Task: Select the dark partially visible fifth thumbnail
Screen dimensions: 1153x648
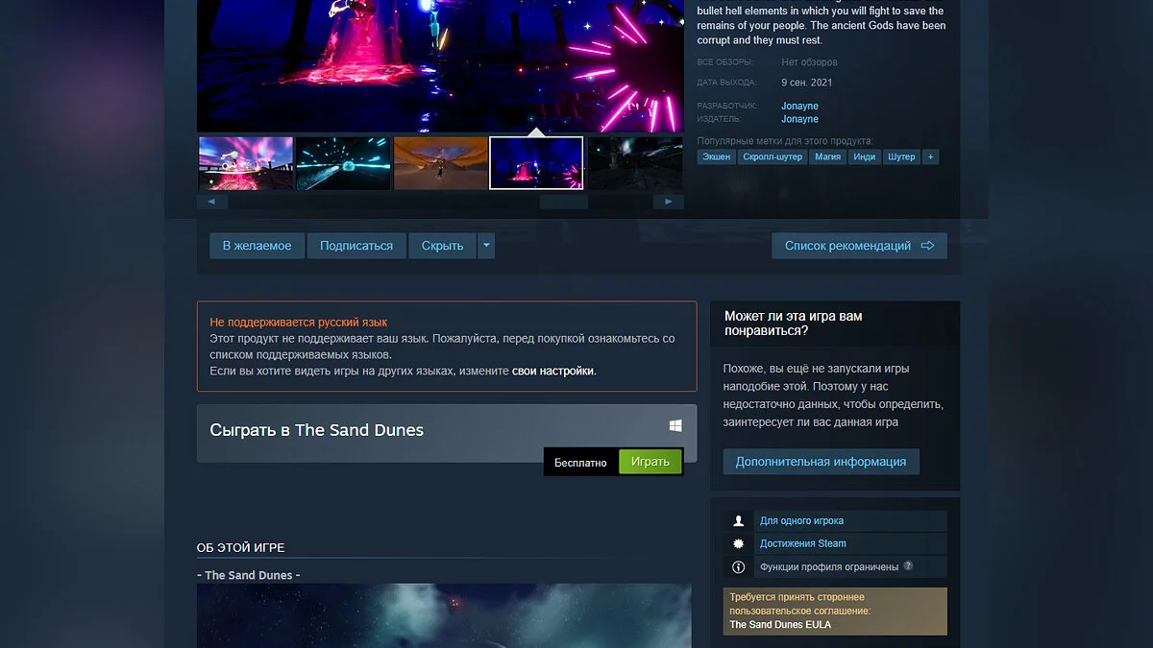Action: tap(635, 163)
